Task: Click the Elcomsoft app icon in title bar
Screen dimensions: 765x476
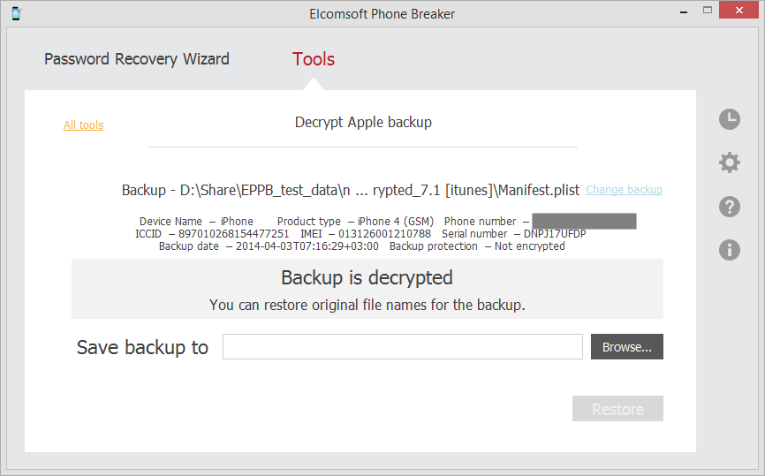Action: click(x=16, y=13)
